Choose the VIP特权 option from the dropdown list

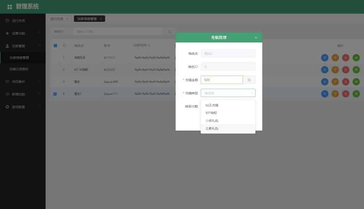(x=211, y=113)
